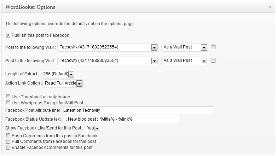Collapse the WordBooker Options panel arrow
This screenshot has height=156, width=277.
pos(270,7)
